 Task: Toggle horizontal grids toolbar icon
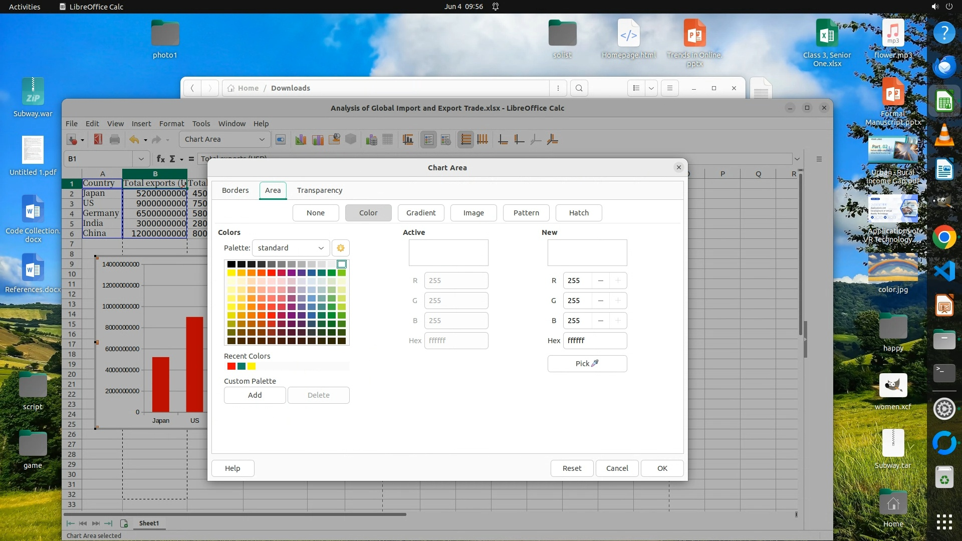(x=465, y=140)
